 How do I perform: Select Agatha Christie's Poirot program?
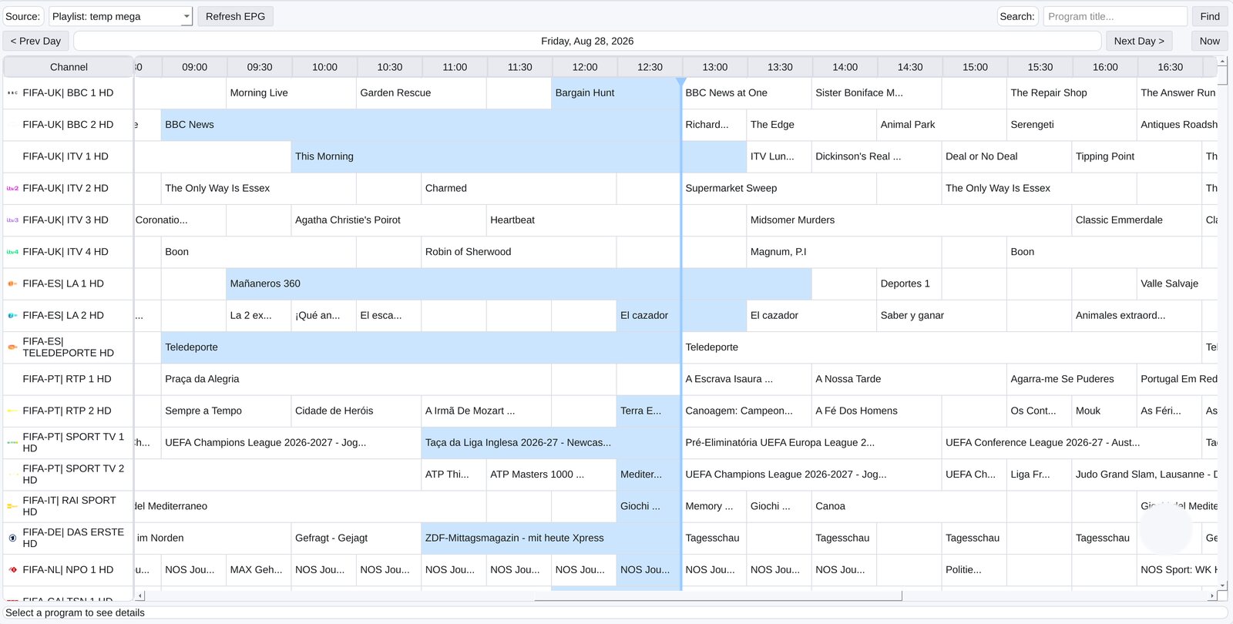click(x=388, y=220)
